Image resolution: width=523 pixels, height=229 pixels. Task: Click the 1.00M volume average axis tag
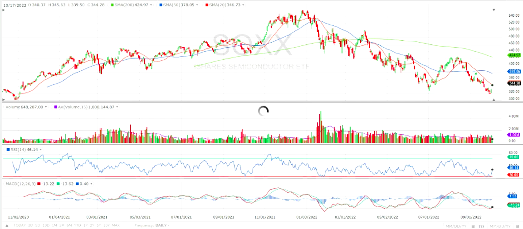pyautogui.click(x=513, y=134)
